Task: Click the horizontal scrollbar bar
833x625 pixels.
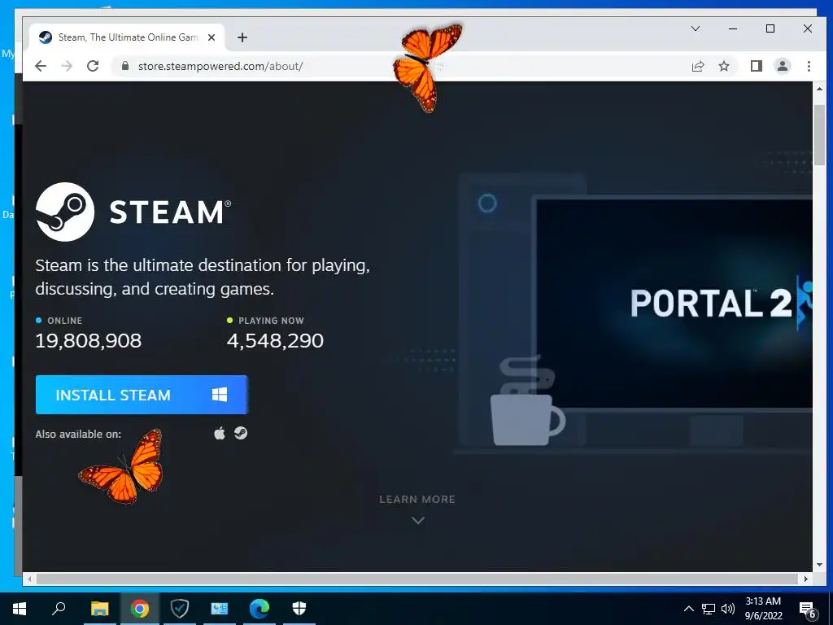Action: [x=417, y=579]
